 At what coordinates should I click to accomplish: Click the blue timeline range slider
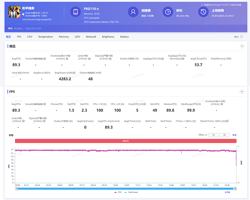(x=126, y=188)
